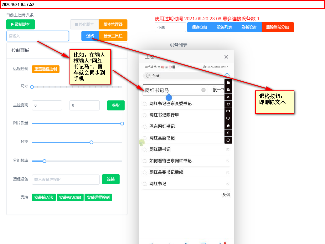Click the home icon in black toolbar

228,126
